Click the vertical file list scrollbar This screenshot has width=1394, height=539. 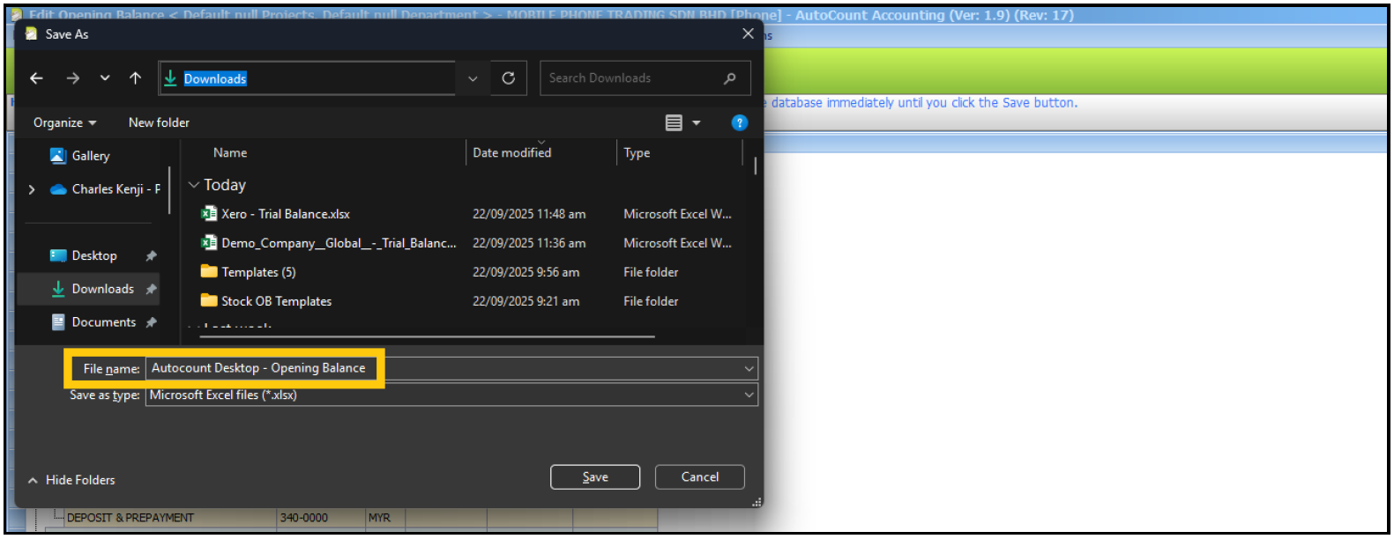[756, 166]
